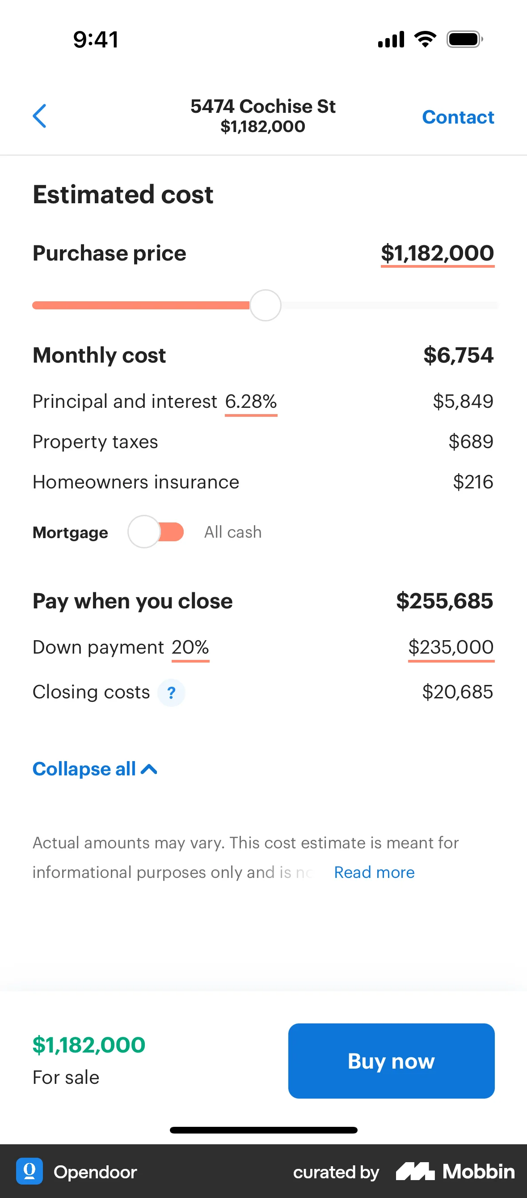Edit the $235,000 down payment amount
The width and height of the screenshot is (527, 1198).
click(x=451, y=647)
